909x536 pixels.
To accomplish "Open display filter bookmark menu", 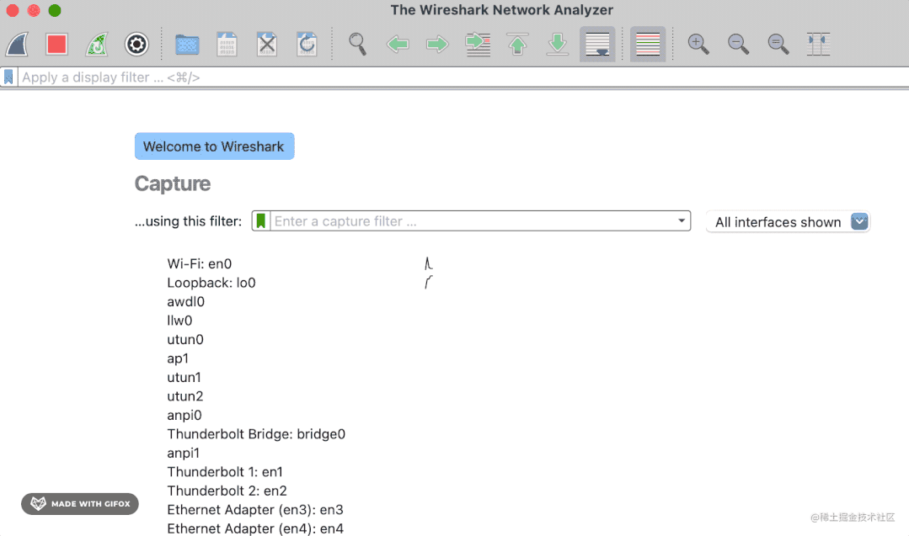I will pos(8,77).
